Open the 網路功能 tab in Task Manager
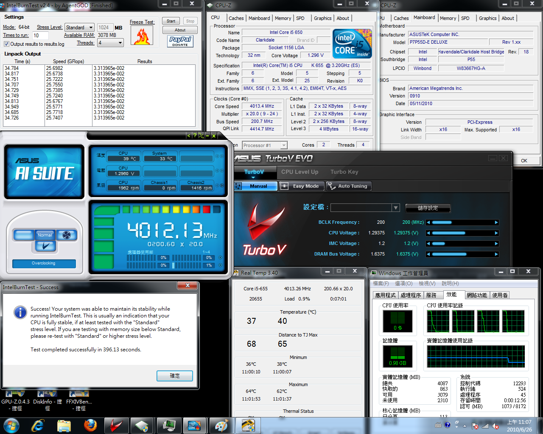Image resolution: width=543 pixels, height=434 pixels. [x=477, y=295]
